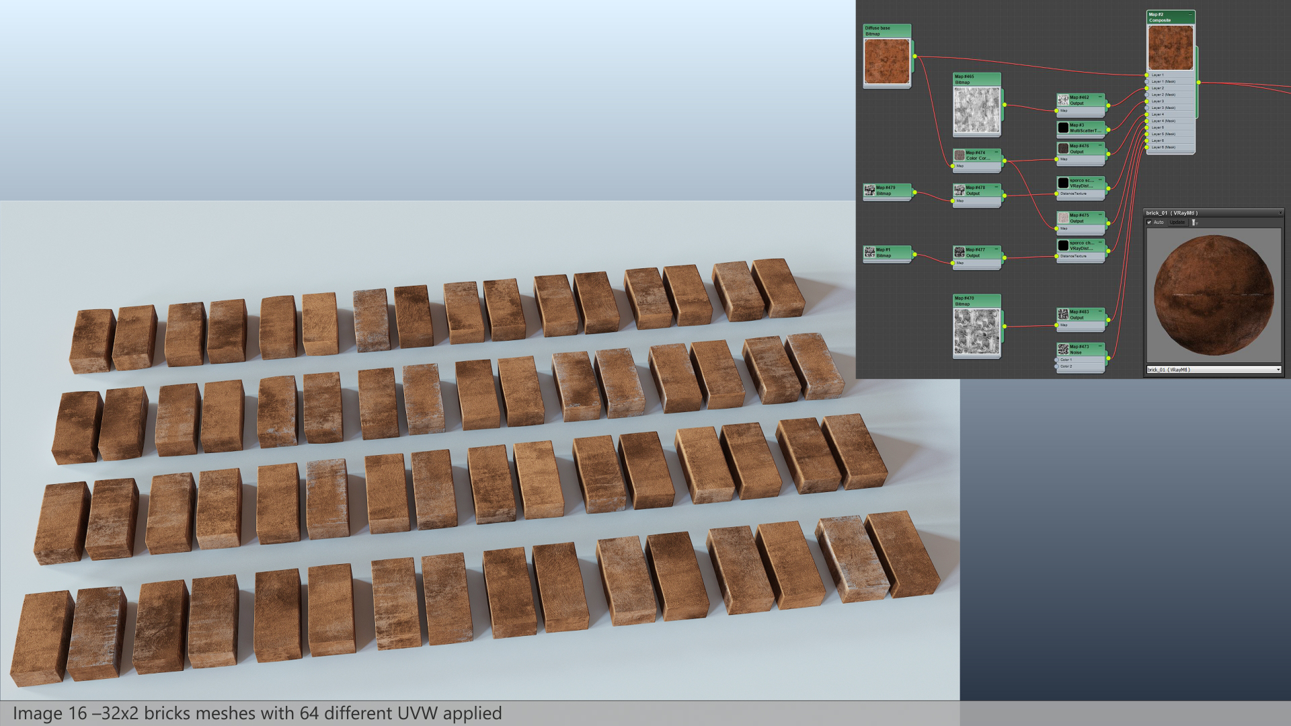Close the brick_01 material preview panel
Screen dimensions: 1291x726
[x=1281, y=212]
